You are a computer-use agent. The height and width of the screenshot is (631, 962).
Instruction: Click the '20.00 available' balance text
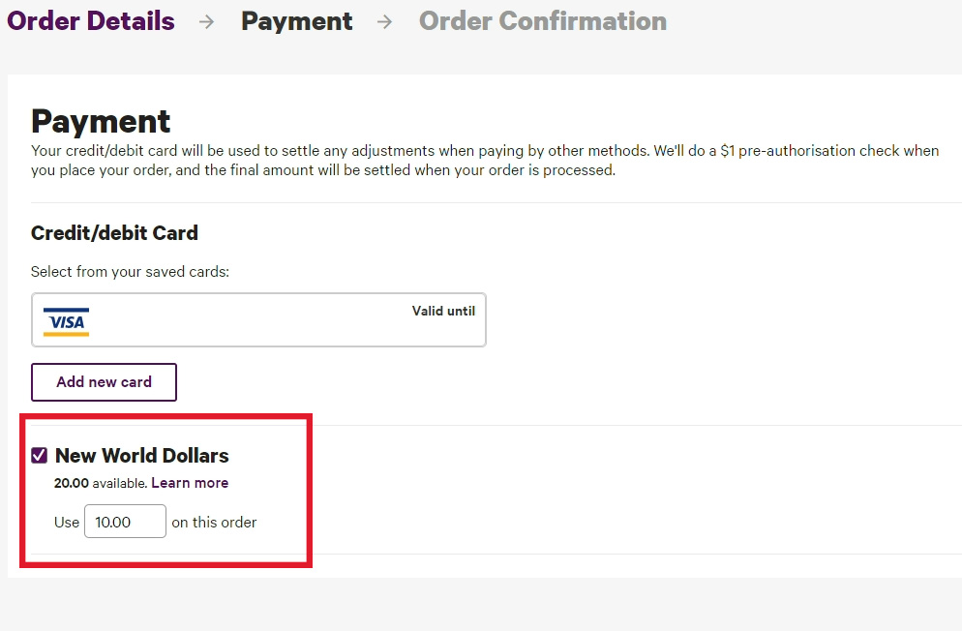(x=100, y=482)
